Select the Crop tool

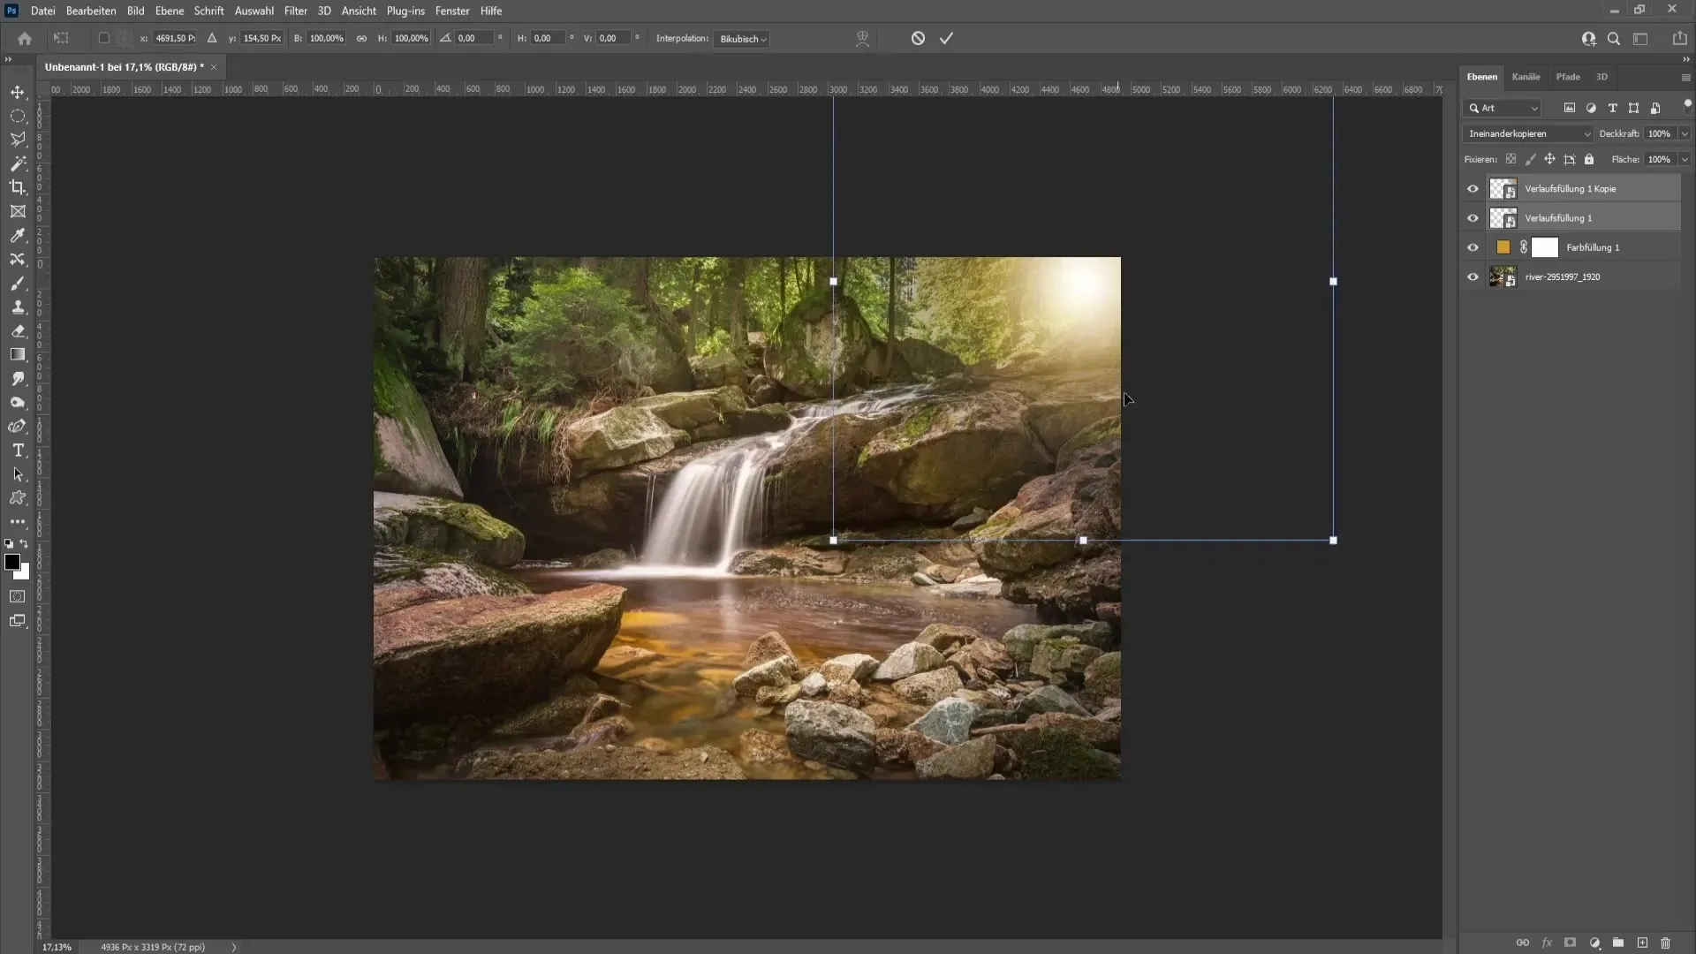[x=18, y=187]
